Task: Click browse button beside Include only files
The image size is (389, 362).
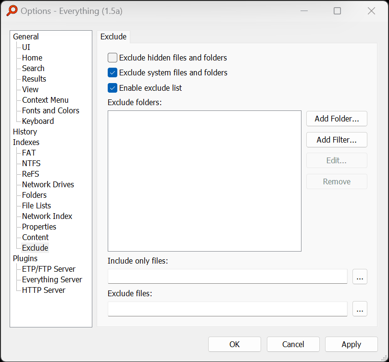Action: (x=360, y=277)
